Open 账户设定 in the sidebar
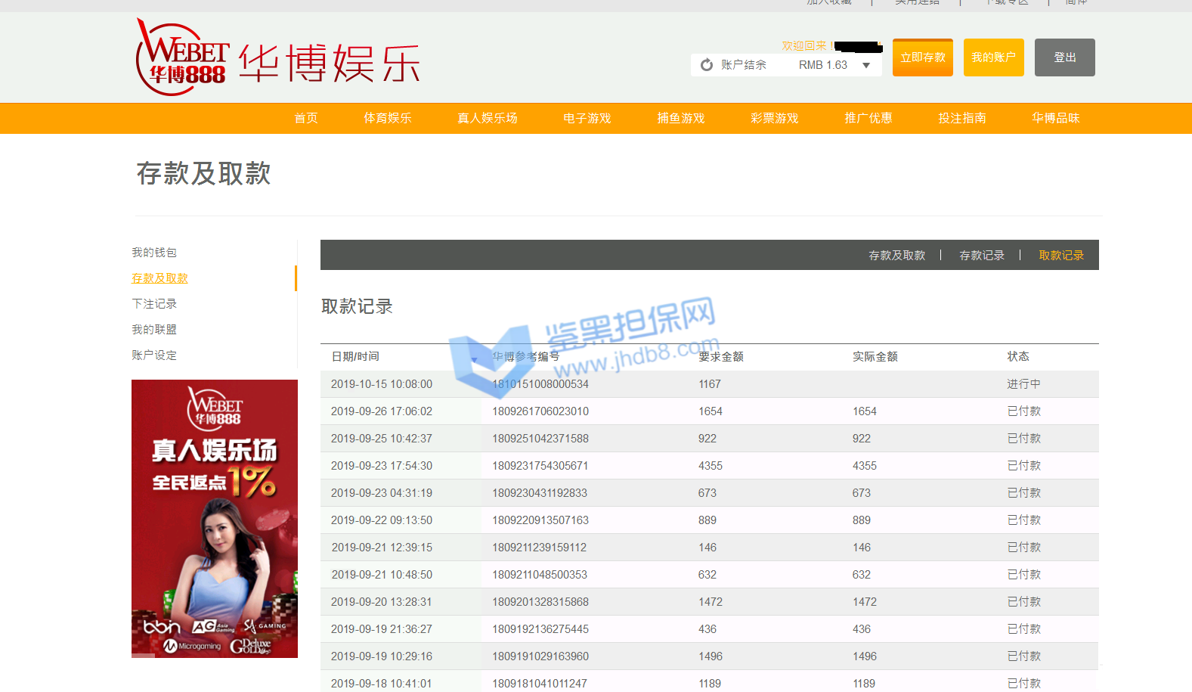 tap(154, 355)
